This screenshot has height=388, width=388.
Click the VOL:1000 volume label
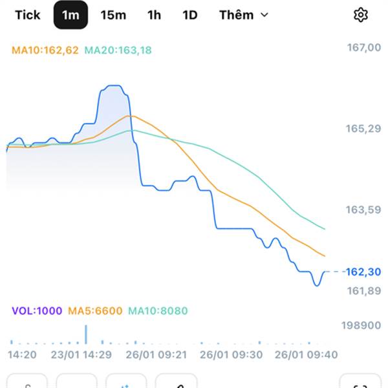(x=37, y=311)
